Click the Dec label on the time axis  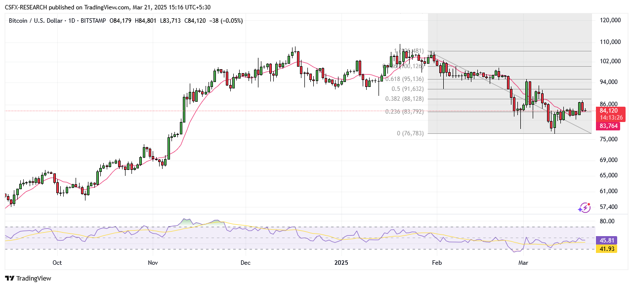(x=245, y=263)
